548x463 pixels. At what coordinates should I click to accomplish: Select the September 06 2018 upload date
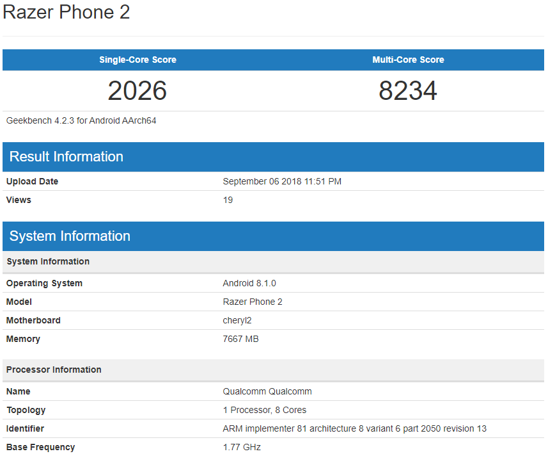(282, 181)
